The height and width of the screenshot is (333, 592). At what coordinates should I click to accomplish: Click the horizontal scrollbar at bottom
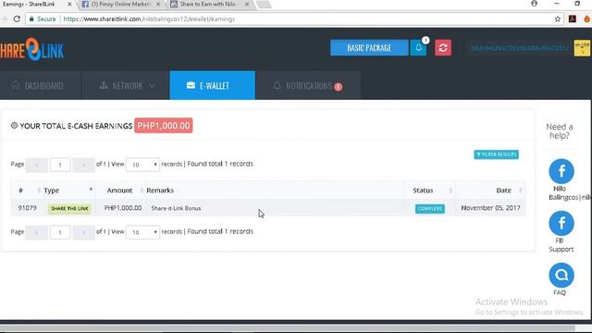coord(288,327)
